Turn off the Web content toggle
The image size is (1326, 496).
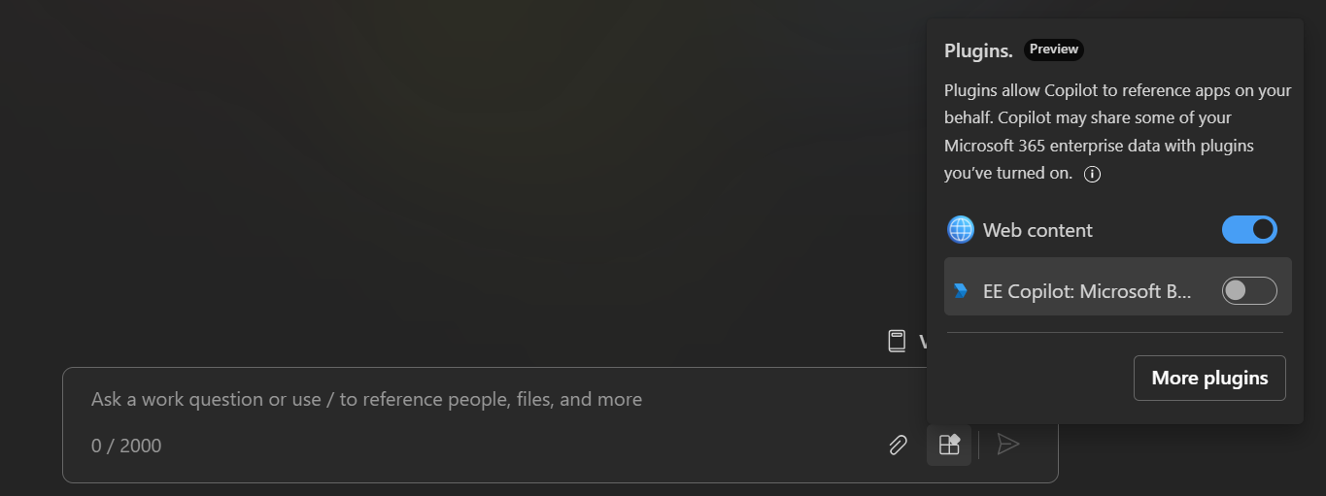point(1249,230)
